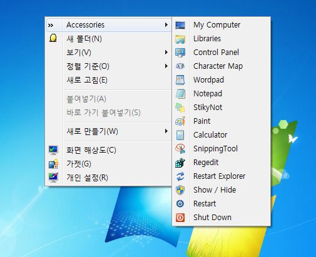Open Libraries from the submenu
Viewport: 316px width, 257px height.
coord(222,39)
